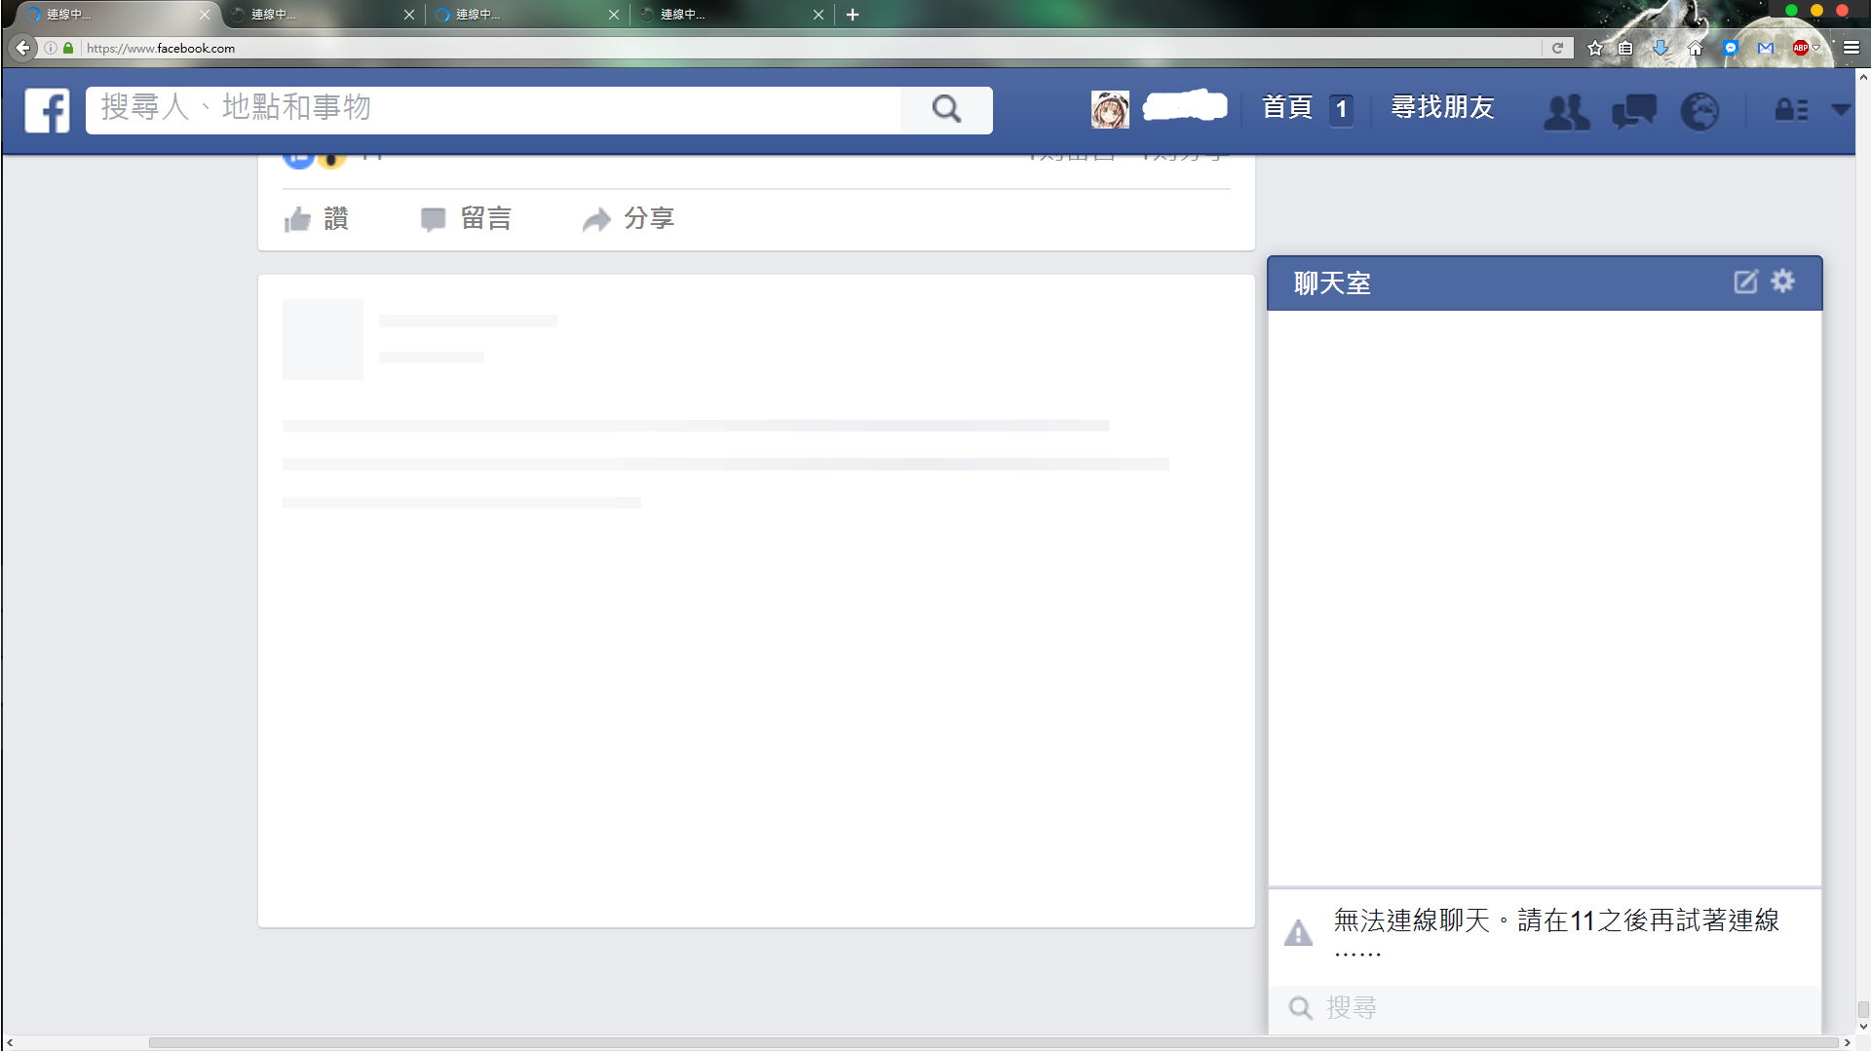Toggle Like (讚) on the post
This screenshot has height=1052, width=1871.
(317, 219)
